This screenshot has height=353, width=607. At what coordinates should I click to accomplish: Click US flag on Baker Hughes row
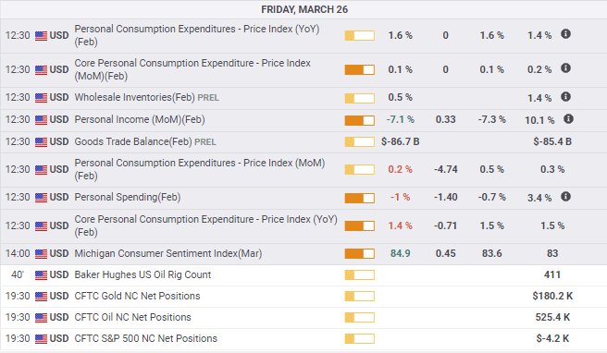click(41, 275)
